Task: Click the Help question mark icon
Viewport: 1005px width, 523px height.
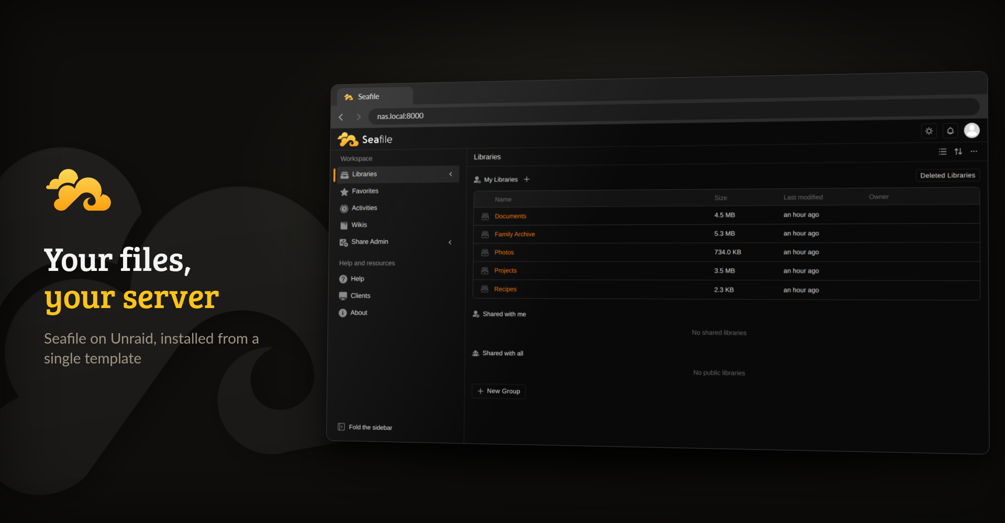Action: pos(343,279)
